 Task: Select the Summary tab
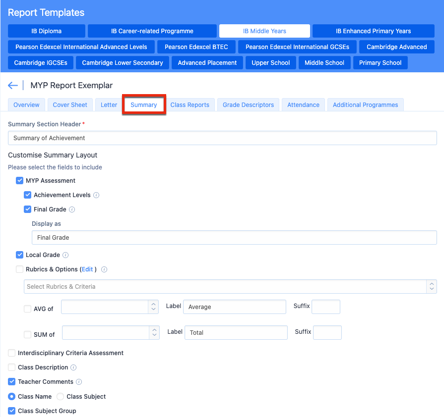(x=144, y=105)
